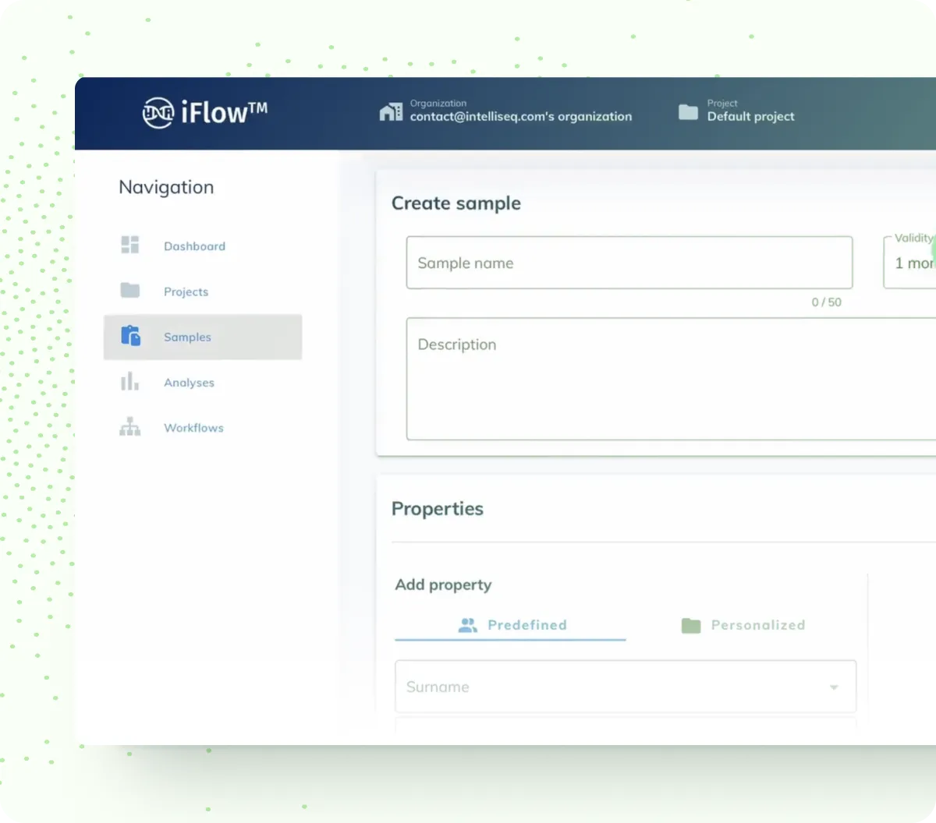Open the Workflows navigation item
This screenshot has width=936, height=823.
click(x=203, y=427)
